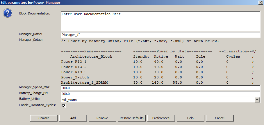Select the Power_RIO_1 row name
The width and height of the screenshot is (264, 125).
74,62
